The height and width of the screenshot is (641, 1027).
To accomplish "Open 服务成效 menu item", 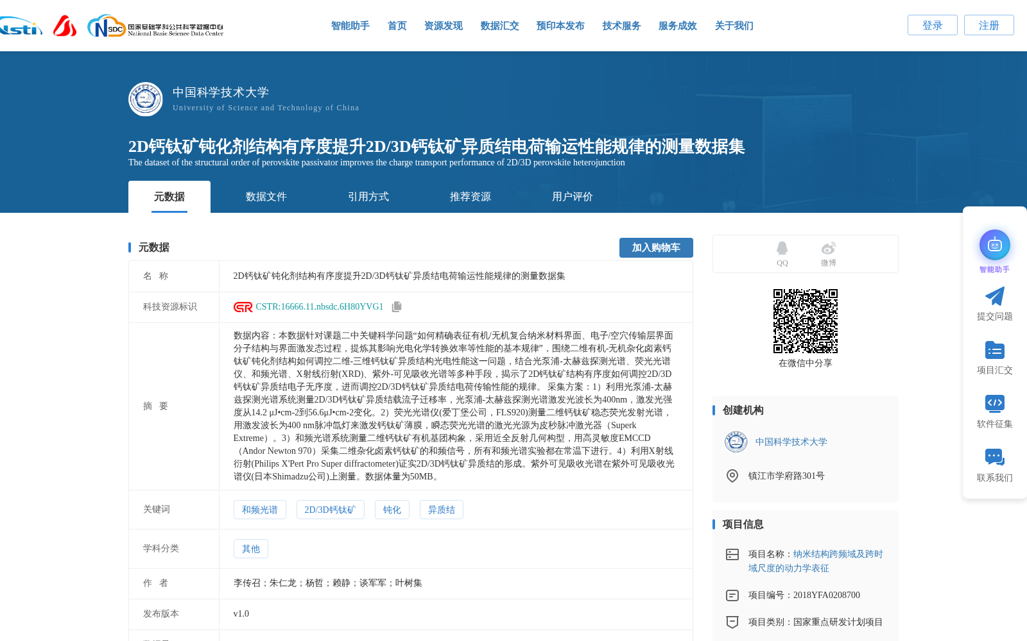I will (678, 26).
